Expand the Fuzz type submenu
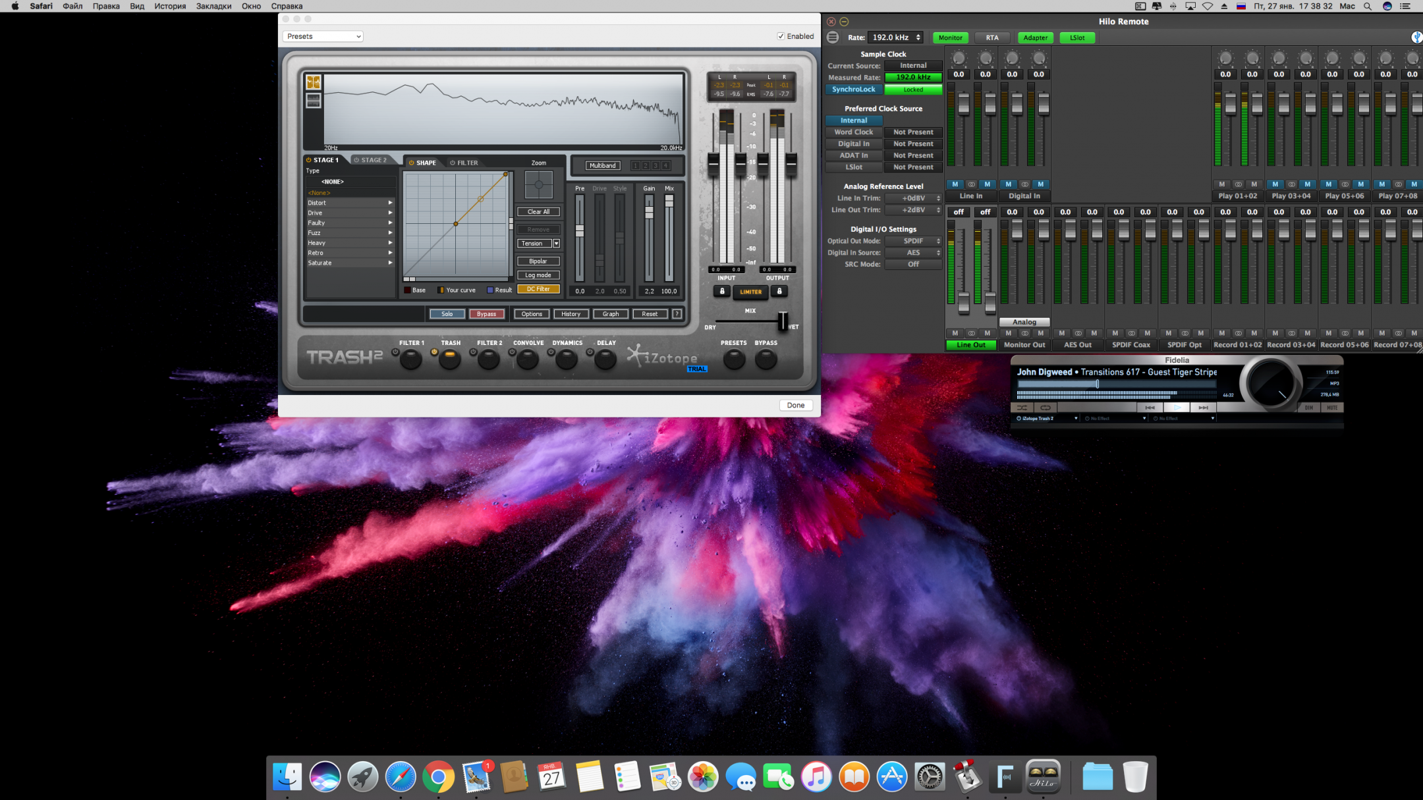The image size is (1423, 800). 350,233
